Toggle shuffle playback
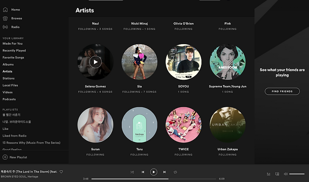309x182 pixels. point(132,172)
